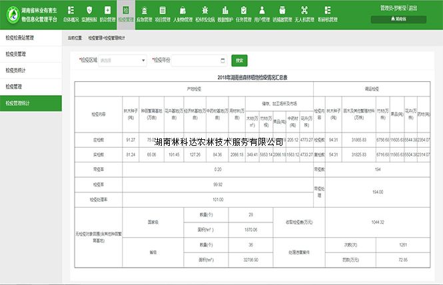Open the 湖南省 province selector in header
443x285 pixels.
(x=399, y=20)
